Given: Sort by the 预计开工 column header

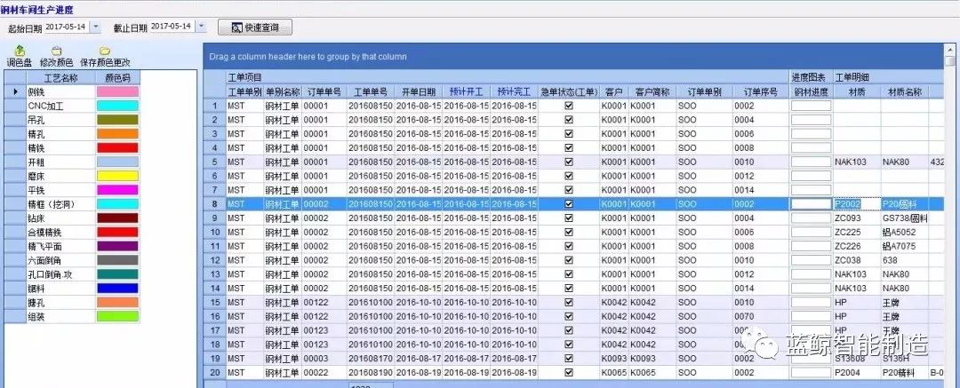Looking at the screenshot, I should coord(466,91).
